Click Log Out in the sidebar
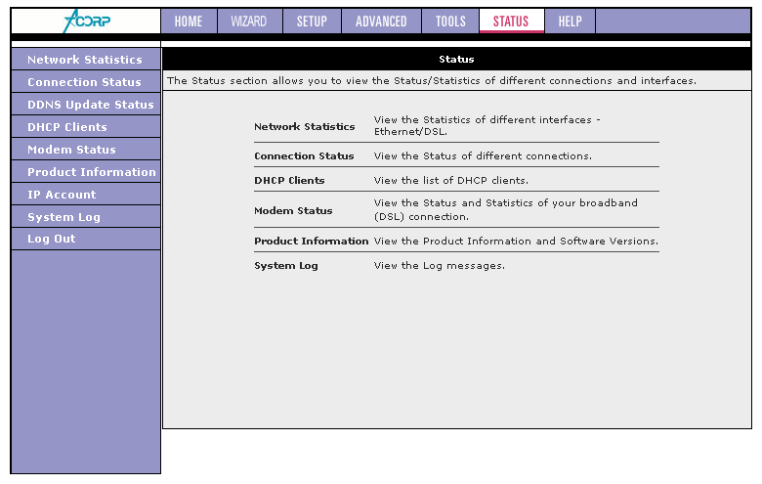 tap(86, 239)
